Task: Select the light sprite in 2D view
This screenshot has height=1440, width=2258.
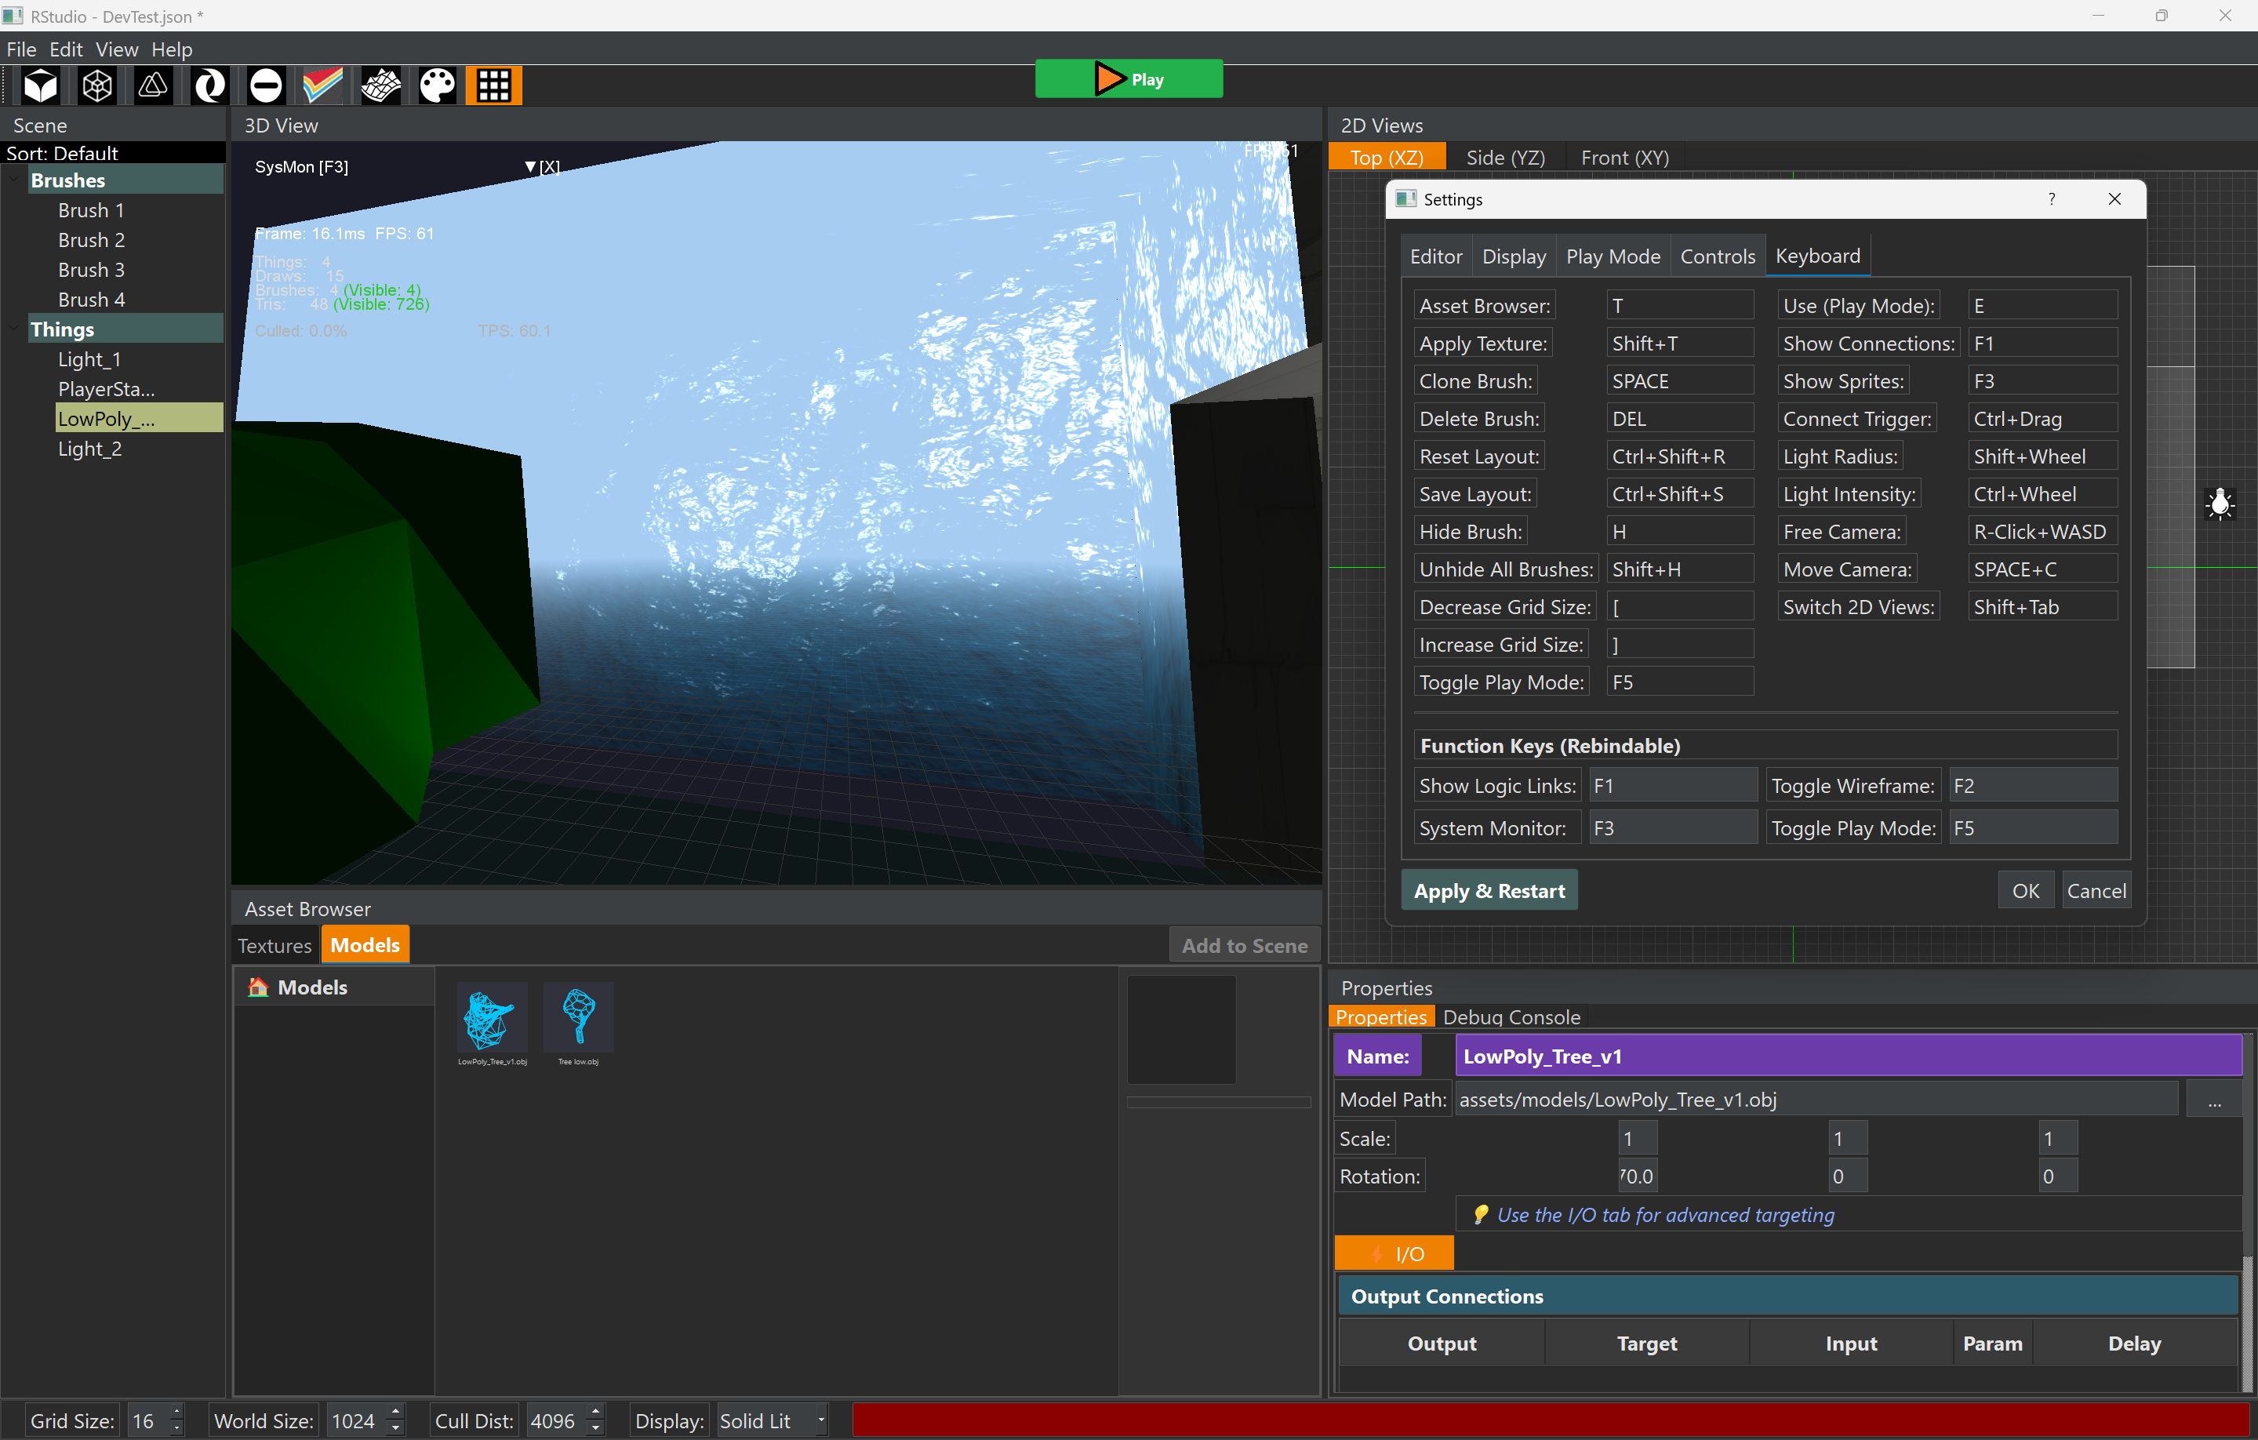Action: click(x=2220, y=504)
